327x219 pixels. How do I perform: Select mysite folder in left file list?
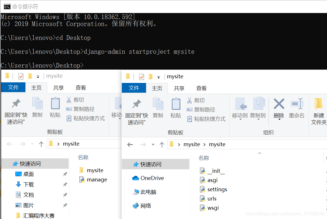pos(91,170)
